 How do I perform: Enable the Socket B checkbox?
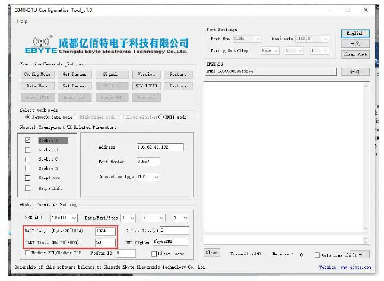(x=28, y=150)
